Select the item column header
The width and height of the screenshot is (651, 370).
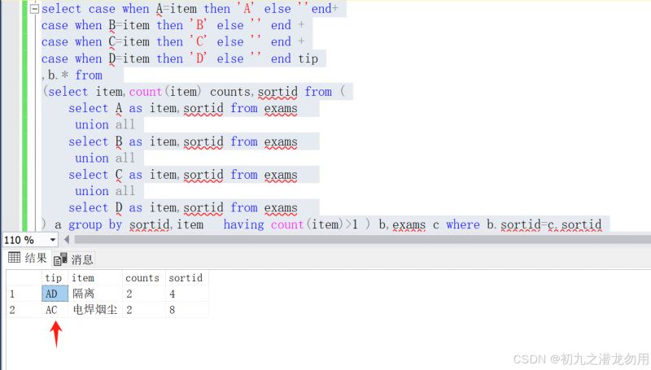95,277
